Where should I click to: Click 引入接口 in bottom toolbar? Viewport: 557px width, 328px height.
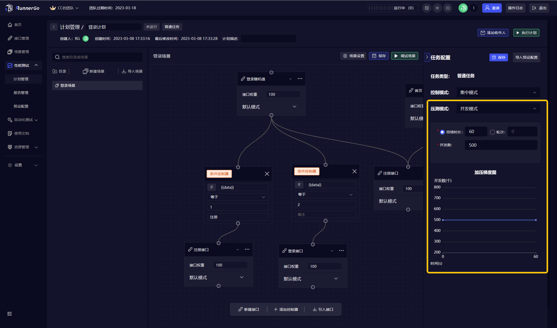323,309
